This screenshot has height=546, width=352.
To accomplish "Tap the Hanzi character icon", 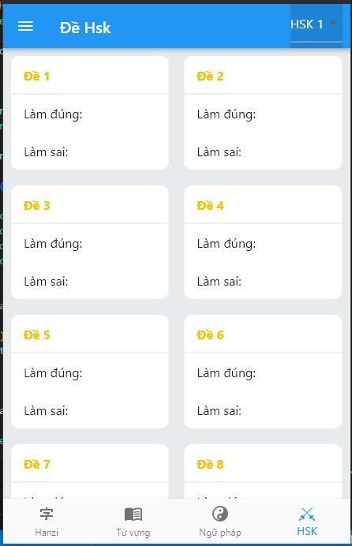I will [47, 514].
